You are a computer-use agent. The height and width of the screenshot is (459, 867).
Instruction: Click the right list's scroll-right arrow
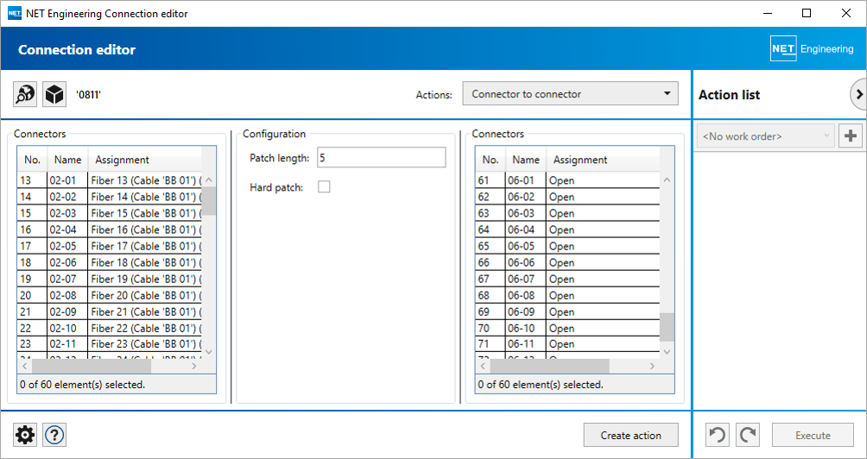(x=653, y=366)
